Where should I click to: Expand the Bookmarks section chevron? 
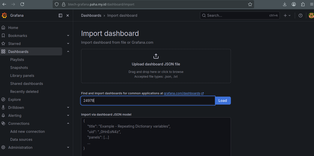pos(68,36)
